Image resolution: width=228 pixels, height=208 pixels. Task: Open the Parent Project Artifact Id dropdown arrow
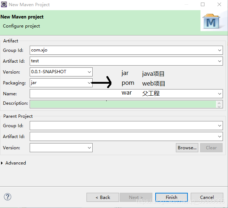click(x=220, y=137)
